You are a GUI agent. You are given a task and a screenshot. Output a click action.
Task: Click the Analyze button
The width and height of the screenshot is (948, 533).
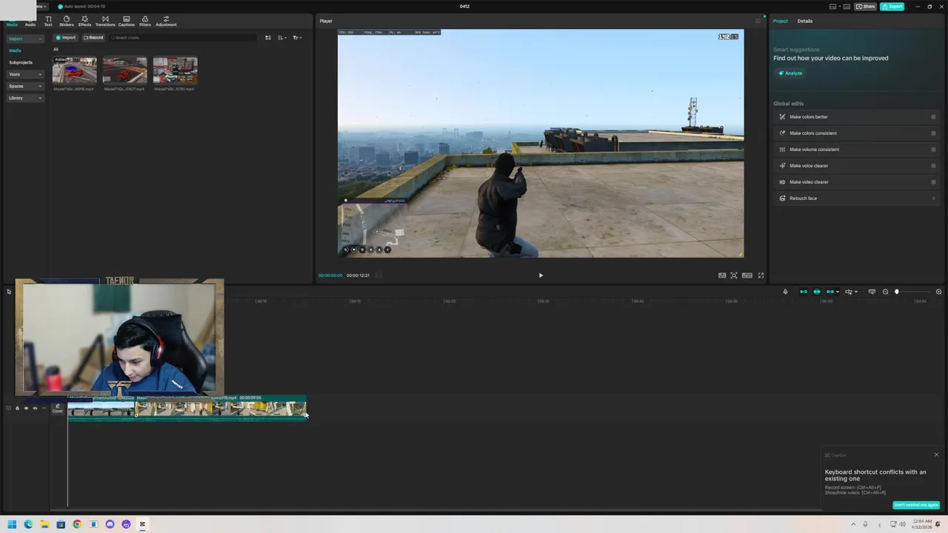(x=790, y=73)
